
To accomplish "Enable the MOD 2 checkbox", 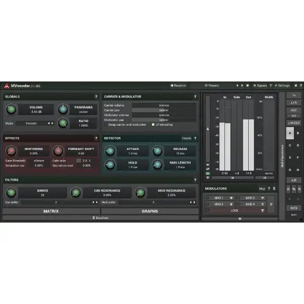I will tap(239, 198).
